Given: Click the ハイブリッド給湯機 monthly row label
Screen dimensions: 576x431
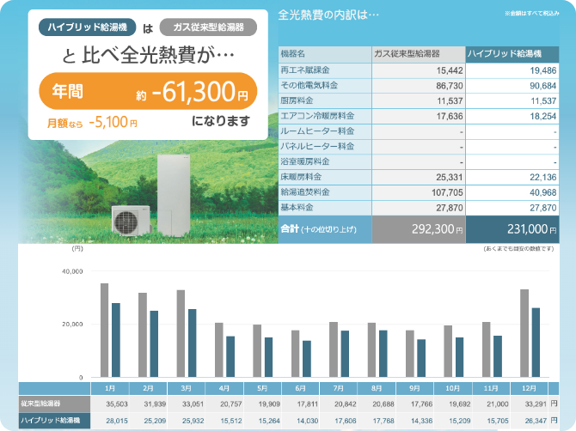Looking at the screenshot, I should click(x=54, y=421).
